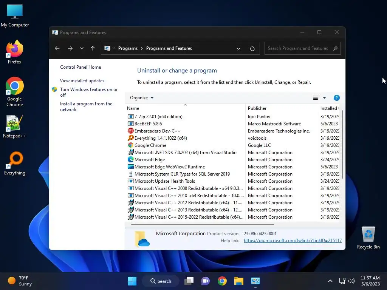The image size is (387, 290).
Task: Click the search magnifier icon in window
Action: tap(335, 48)
